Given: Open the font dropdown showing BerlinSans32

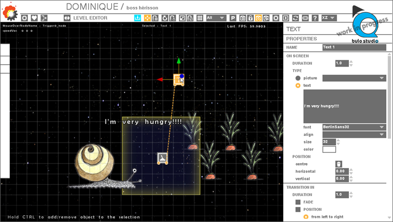Looking at the screenshot, I should [x=354, y=127].
